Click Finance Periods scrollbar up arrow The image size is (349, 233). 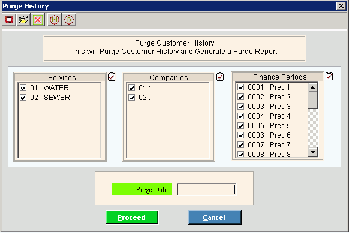(x=313, y=87)
